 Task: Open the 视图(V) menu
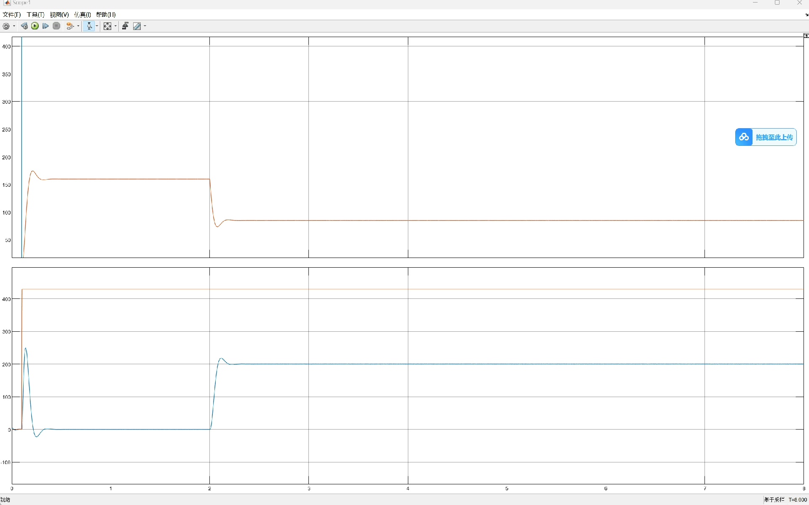(x=59, y=15)
